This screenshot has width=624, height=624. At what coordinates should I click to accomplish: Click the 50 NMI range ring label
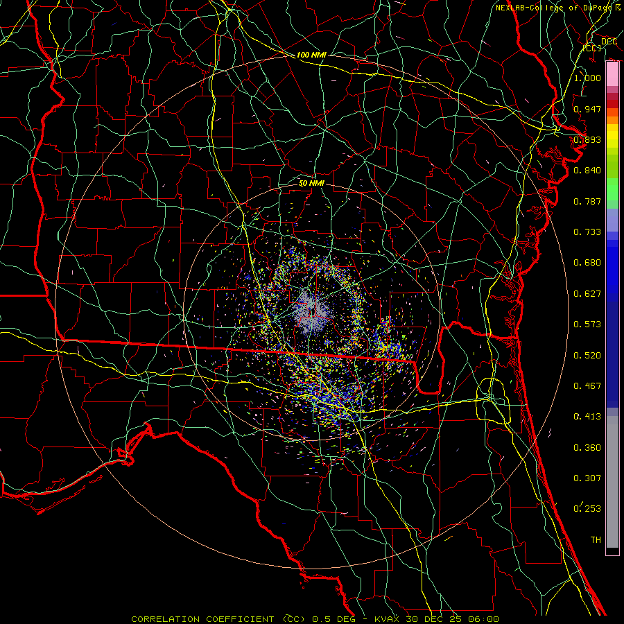[x=311, y=184]
